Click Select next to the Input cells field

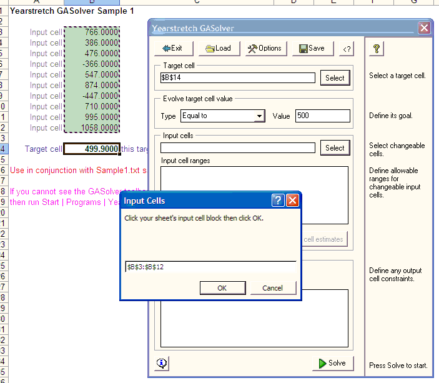click(x=335, y=148)
